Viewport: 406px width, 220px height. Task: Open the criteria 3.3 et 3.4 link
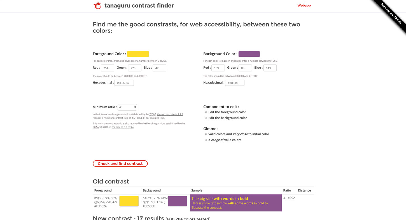pyautogui.click(x=123, y=127)
